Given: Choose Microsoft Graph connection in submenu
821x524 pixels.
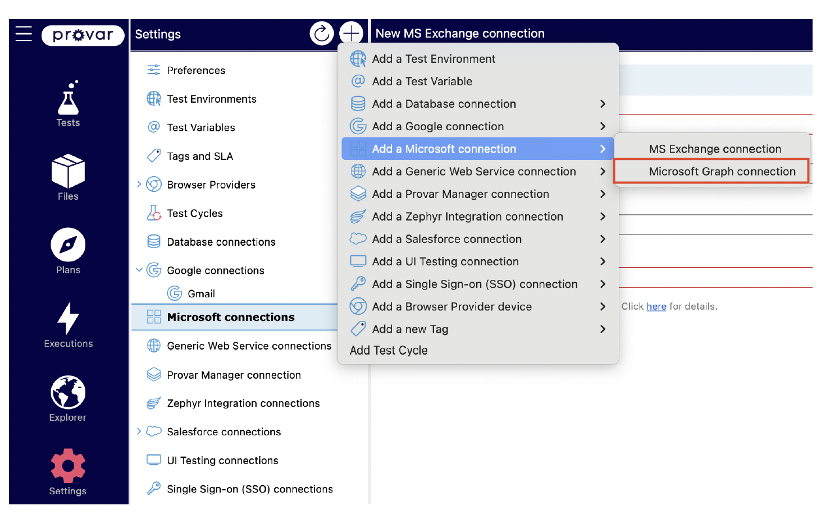Looking at the screenshot, I should click(x=711, y=171).
